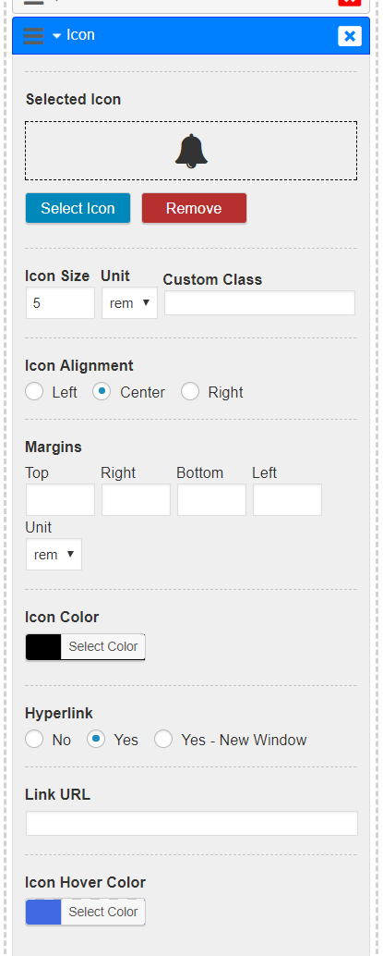Open the Icon Size Unit dropdown
This screenshot has height=956, width=383.
tap(129, 303)
